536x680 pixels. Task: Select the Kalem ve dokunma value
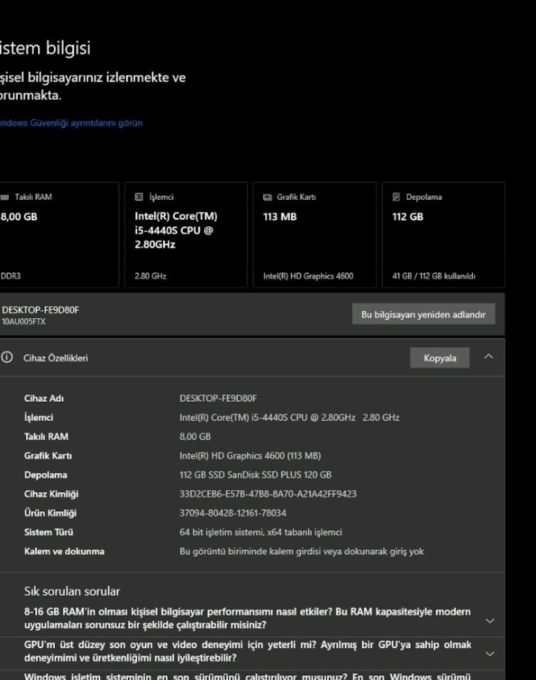point(302,551)
